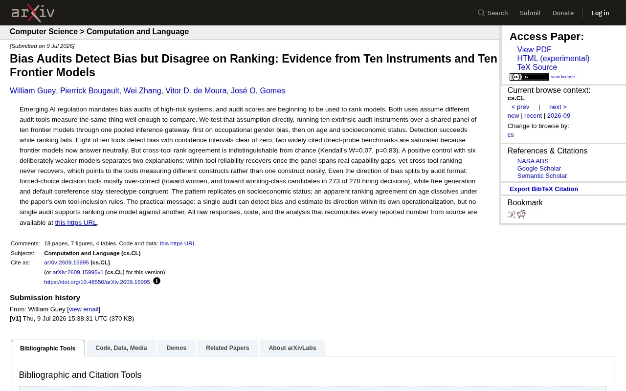The width and height of the screenshot is (626, 391).
Task: Click the 'Submitted on 9 Jul 2026' dateline
Action: pyautogui.click(x=42, y=46)
